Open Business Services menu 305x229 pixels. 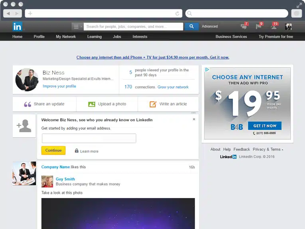coord(231,37)
